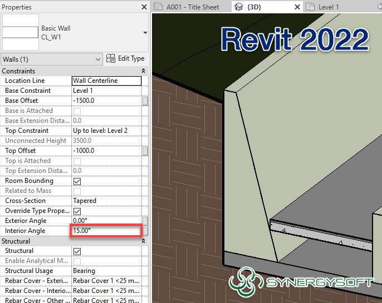Select the Structural Usage property label
The image size is (382, 303).
pyautogui.click(x=29, y=271)
